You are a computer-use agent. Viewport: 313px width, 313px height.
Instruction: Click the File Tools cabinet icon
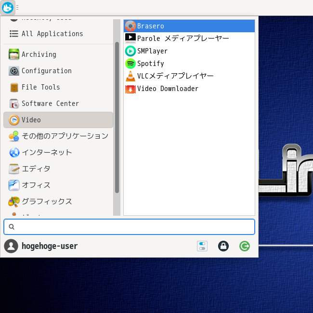point(14,87)
